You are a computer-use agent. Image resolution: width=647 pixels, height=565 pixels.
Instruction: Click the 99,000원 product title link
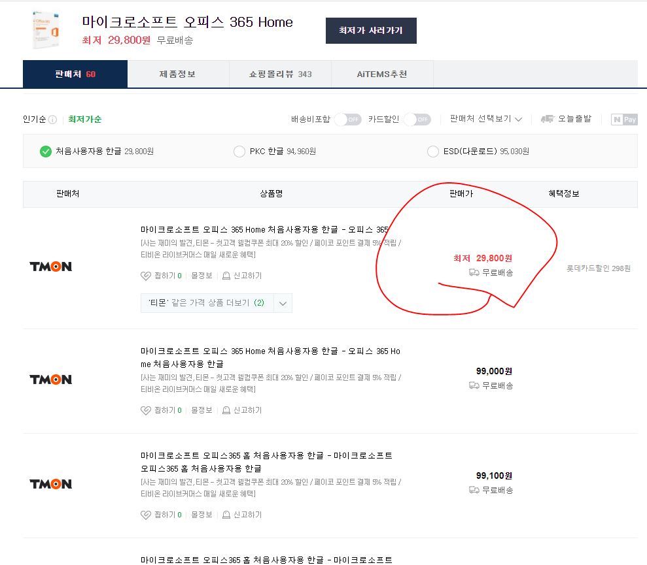pyautogui.click(x=270, y=357)
